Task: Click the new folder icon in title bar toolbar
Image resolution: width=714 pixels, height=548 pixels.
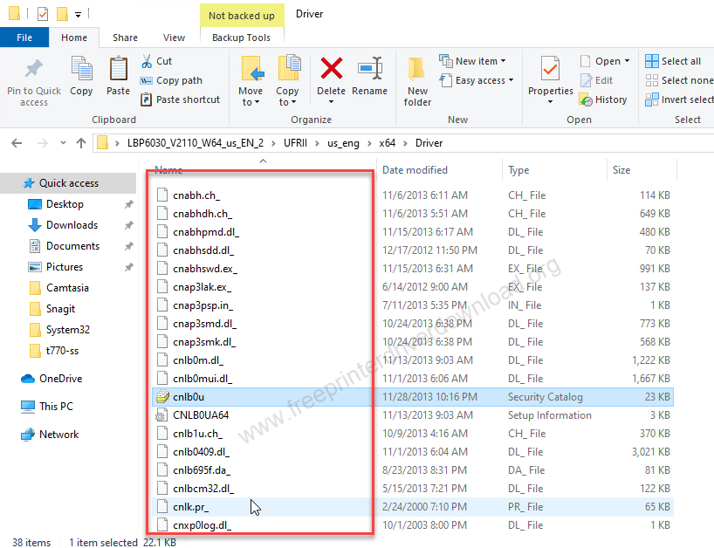Action: (x=62, y=14)
